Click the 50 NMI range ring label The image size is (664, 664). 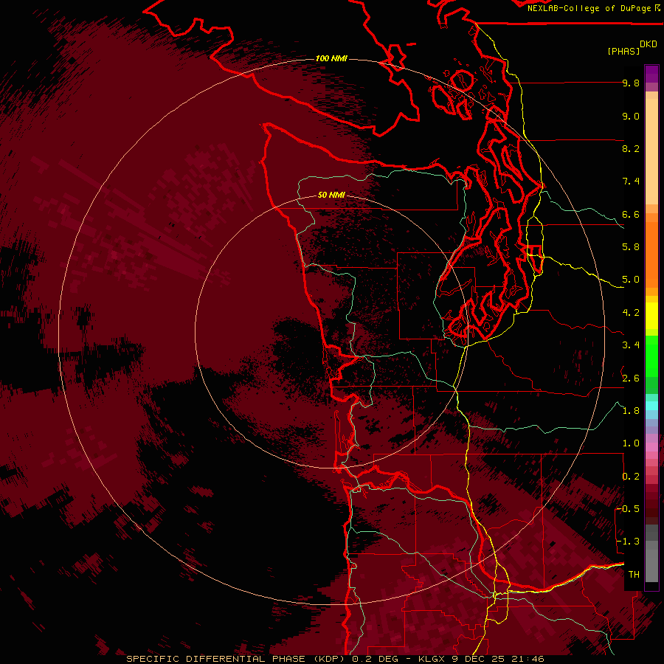click(x=331, y=195)
